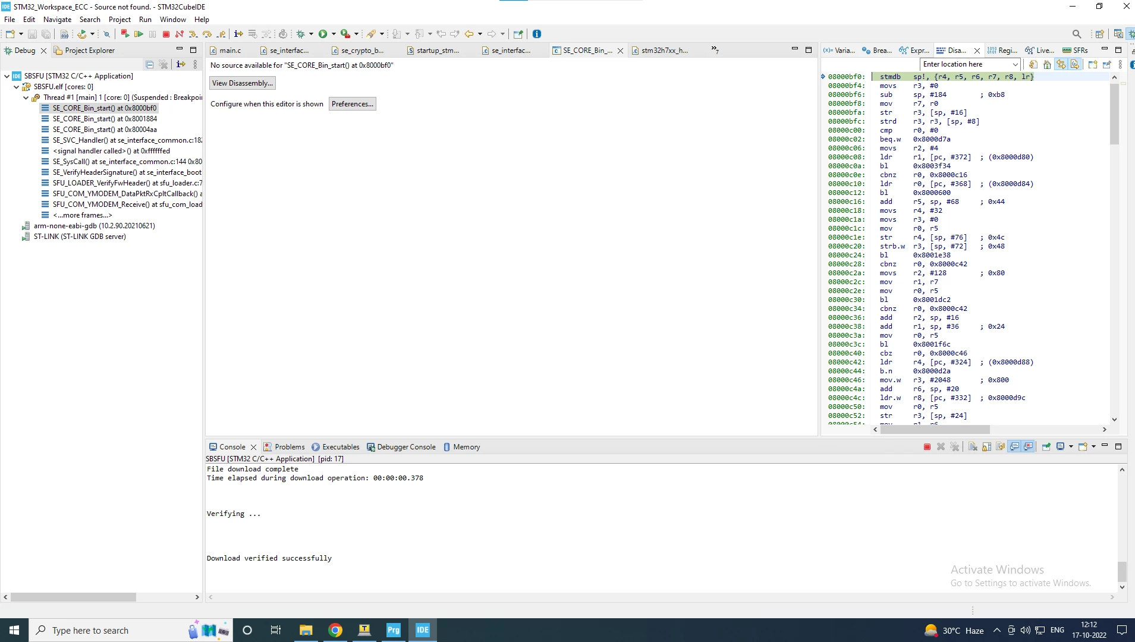Toggle Scroll Lock in the console toolbar
The width and height of the screenshot is (1135, 642).
click(986, 446)
